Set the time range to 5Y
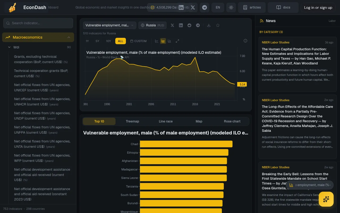The height and width of the screenshot is (213, 340). click(x=97, y=41)
